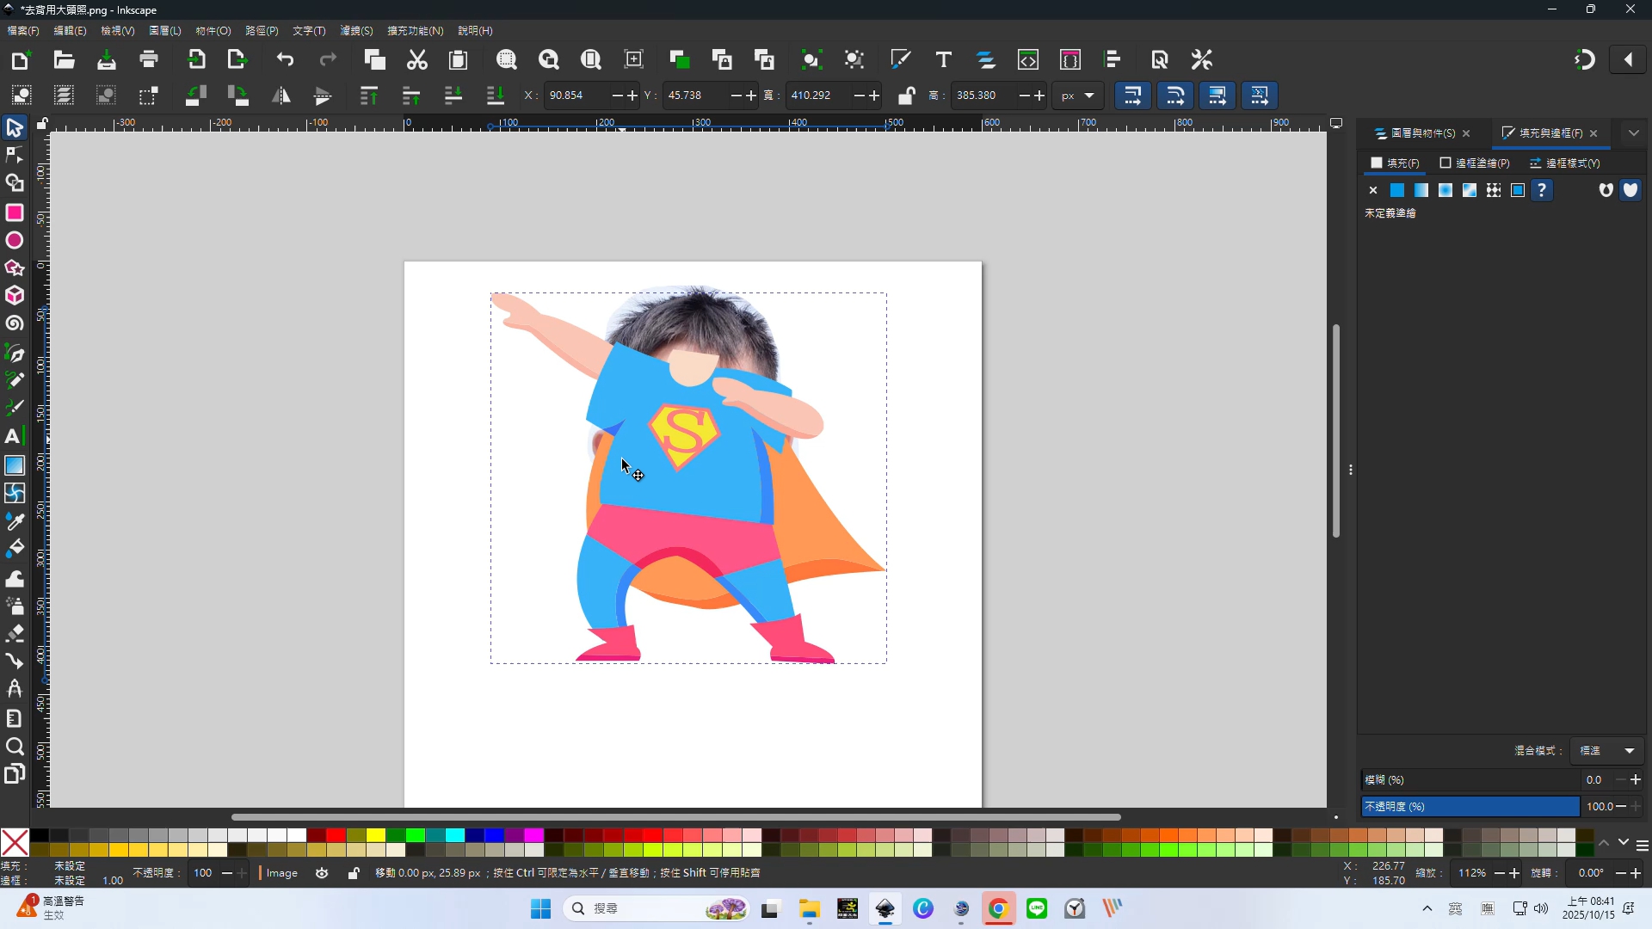Pick the yellow palette swatch
Viewport: 1652px width, 929px height.
(x=375, y=835)
